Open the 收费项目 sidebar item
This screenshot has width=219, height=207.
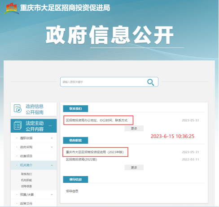pyautogui.click(x=26, y=156)
